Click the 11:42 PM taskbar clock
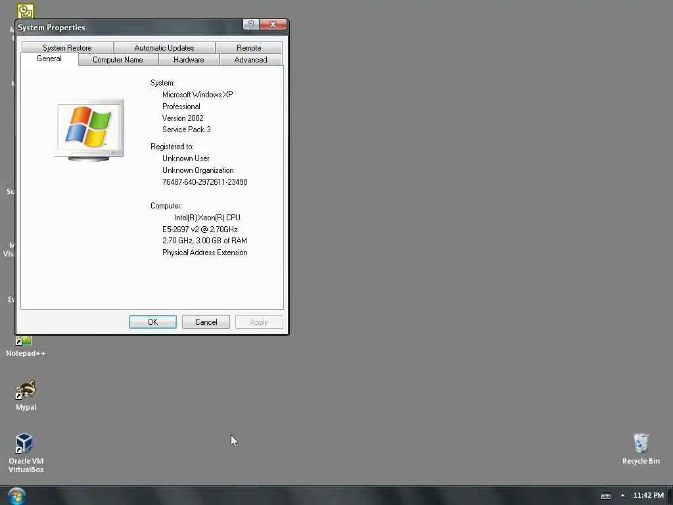Image resolution: width=673 pixels, height=505 pixels. (649, 495)
